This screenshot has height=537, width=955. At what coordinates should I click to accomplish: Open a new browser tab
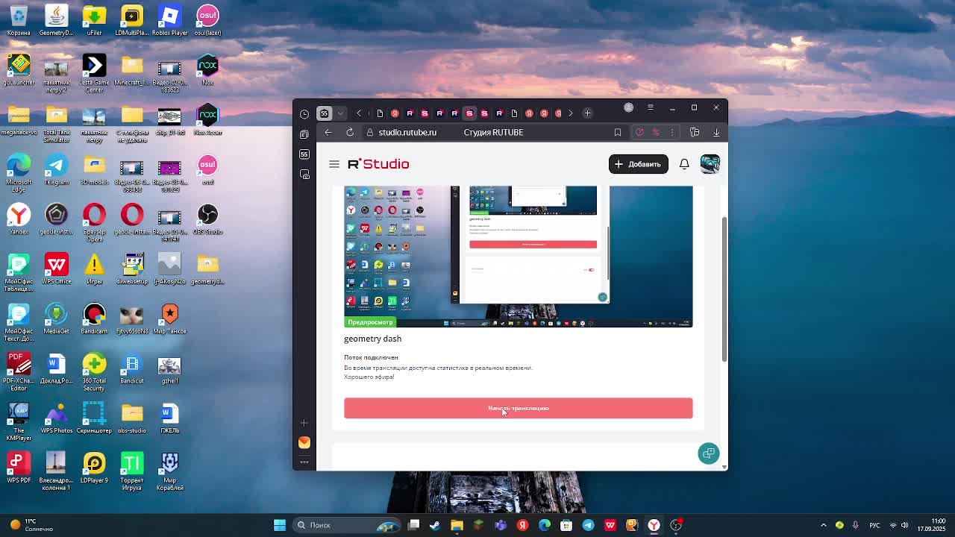tap(587, 113)
